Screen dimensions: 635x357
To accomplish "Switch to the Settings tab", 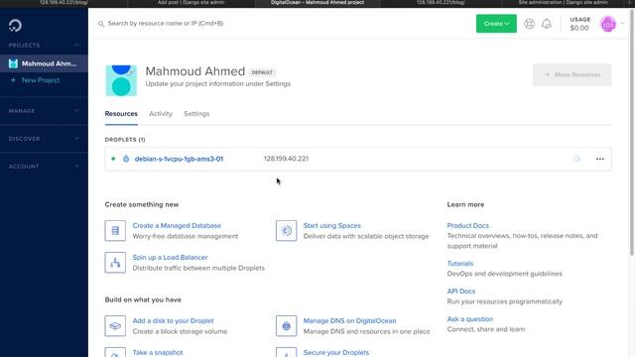I will click(x=196, y=114).
